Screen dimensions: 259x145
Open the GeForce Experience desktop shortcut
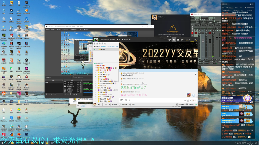4,36
